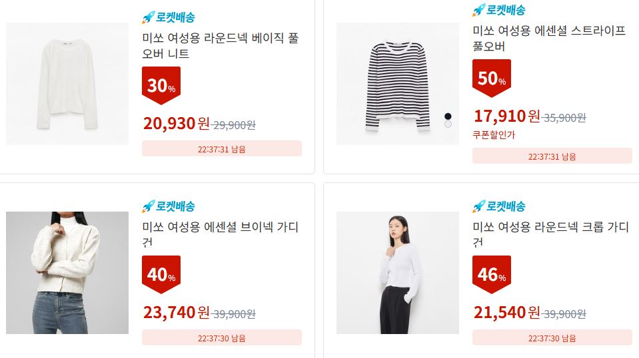Select the black color swatch on the striped pullover

[x=448, y=116]
